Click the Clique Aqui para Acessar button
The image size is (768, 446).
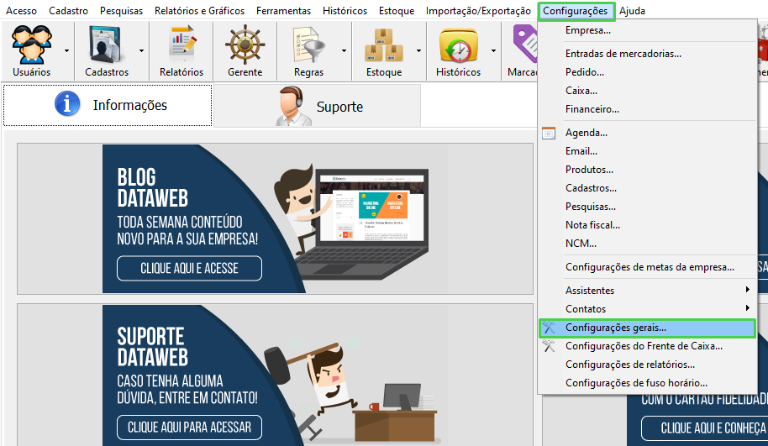pos(190,428)
